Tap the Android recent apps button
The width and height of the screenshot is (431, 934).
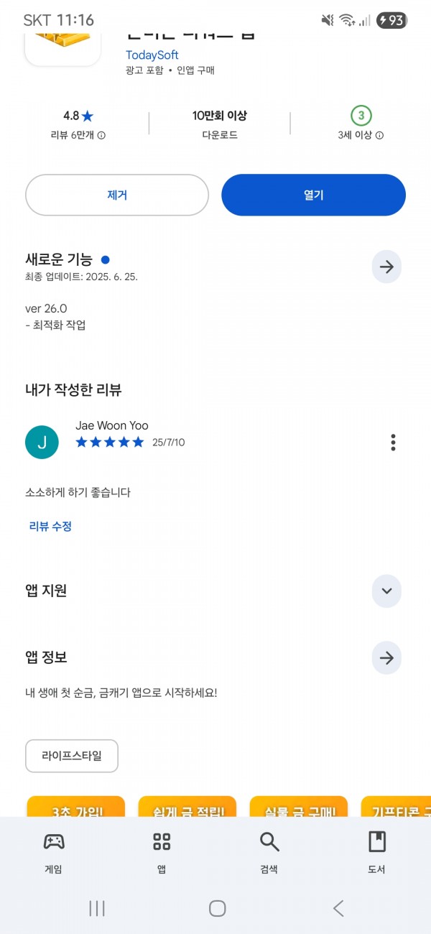[97, 908]
